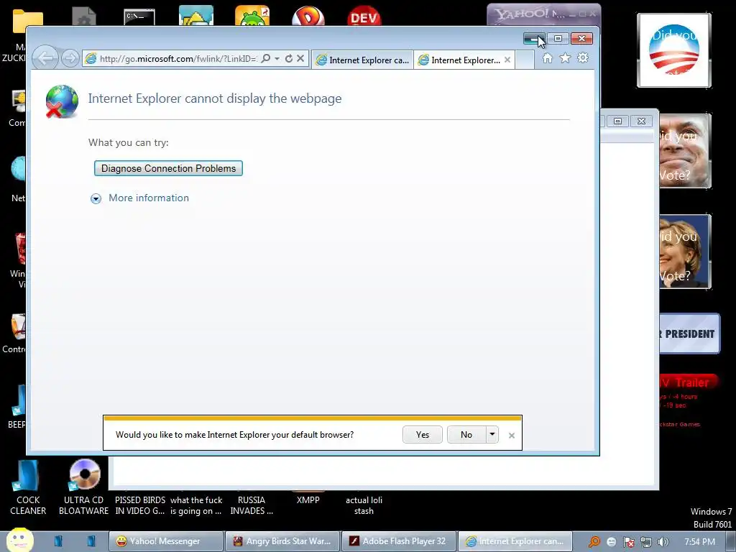736x552 pixels.
Task: Click the 'More information' link text
Action: pyautogui.click(x=149, y=198)
